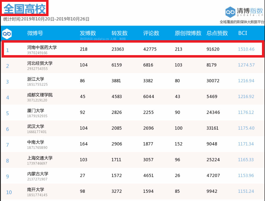Click the BCI column header
The height and width of the screenshot is (201, 265).
[x=243, y=33]
